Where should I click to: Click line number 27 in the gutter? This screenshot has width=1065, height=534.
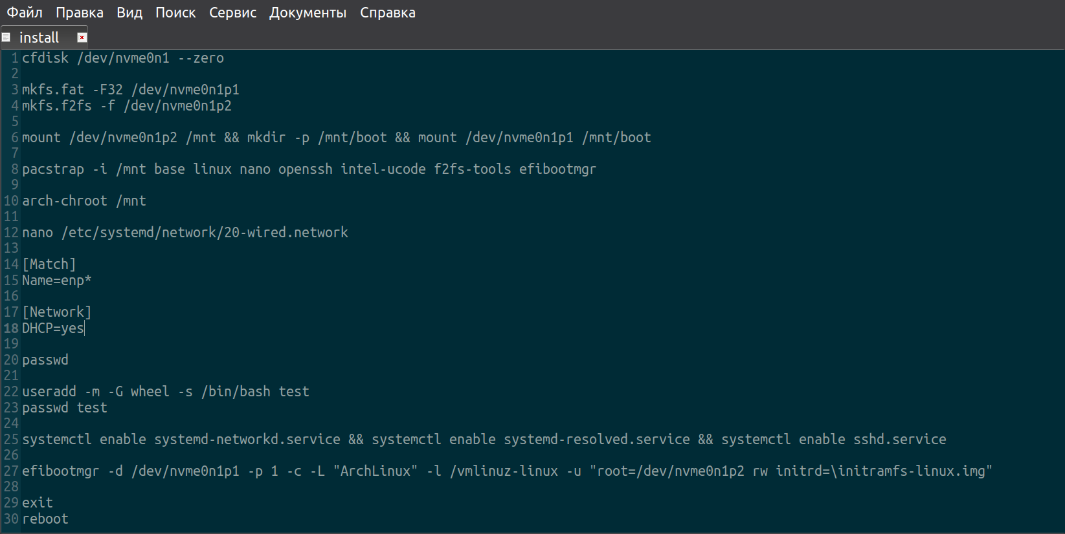tap(11, 471)
